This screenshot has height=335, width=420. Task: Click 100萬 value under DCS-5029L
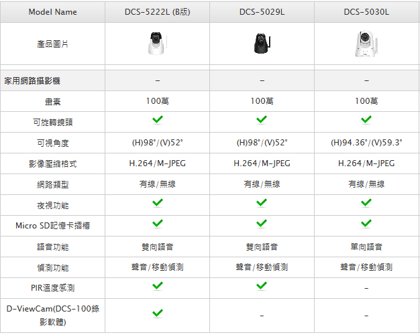262,101
